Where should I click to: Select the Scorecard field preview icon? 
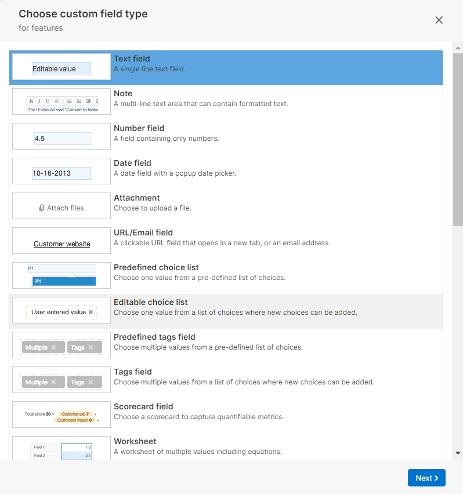click(62, 415)
